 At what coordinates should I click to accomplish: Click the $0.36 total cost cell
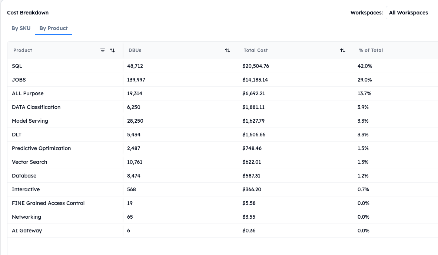[x=249, y=231]
